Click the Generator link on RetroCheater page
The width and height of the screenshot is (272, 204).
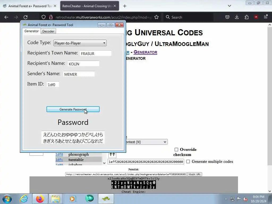point(145,52)
